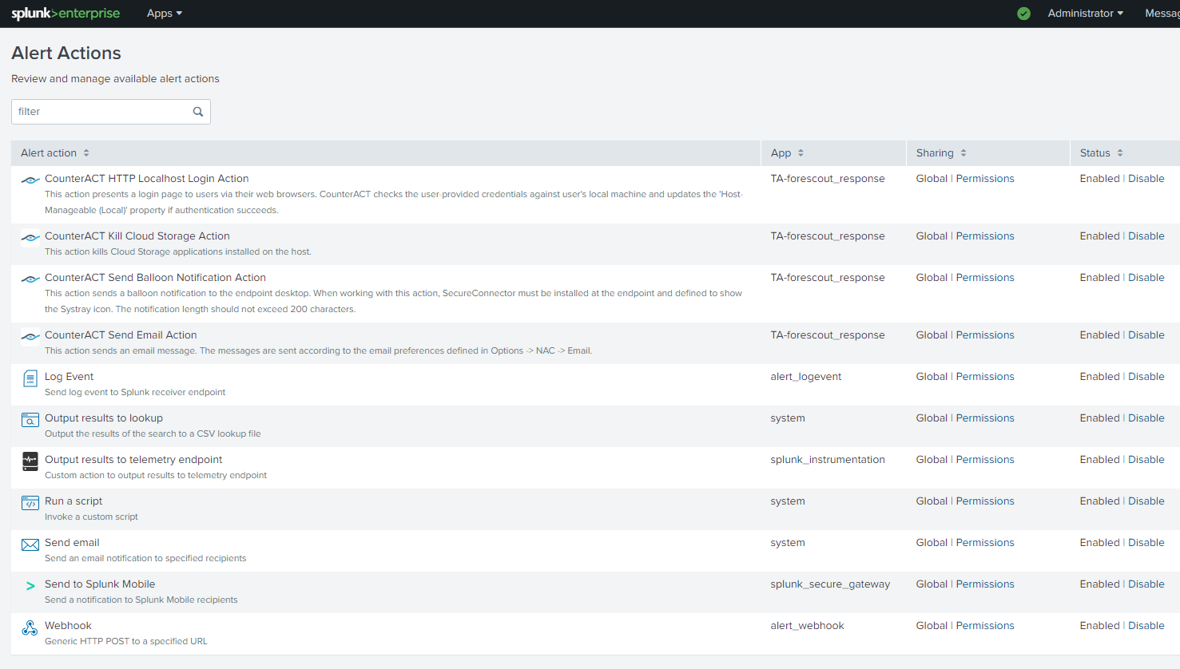Image resolution: width=1180 pixels, height=669 pixels.
Task: Click the Send email envelope icon
Action: [x=30, y=544]
